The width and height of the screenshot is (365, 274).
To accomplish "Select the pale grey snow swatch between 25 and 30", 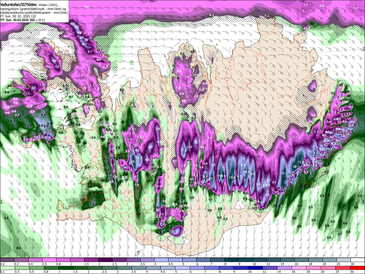I will (x=344, y=260).
